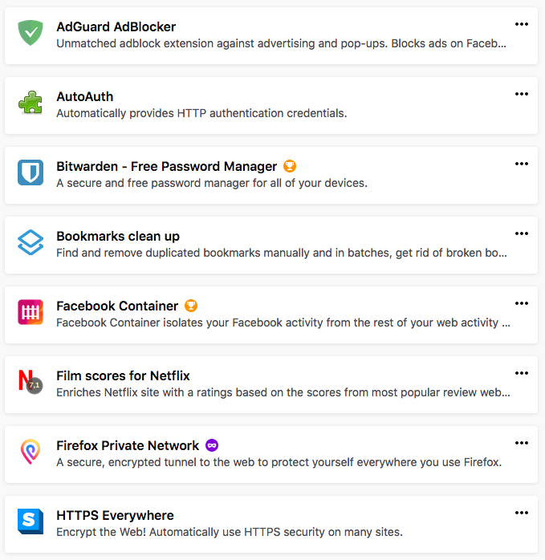
Task: Click Bitwarden's recommended trophy badge
Action: click(290, 167)
